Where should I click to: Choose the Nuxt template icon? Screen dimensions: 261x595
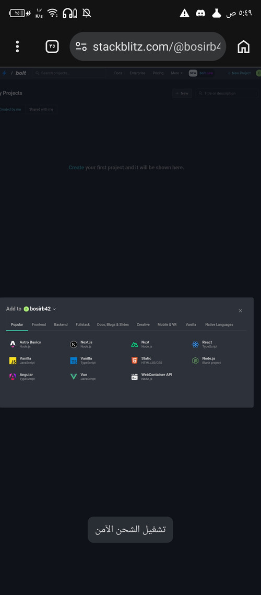tap(135, 344)
